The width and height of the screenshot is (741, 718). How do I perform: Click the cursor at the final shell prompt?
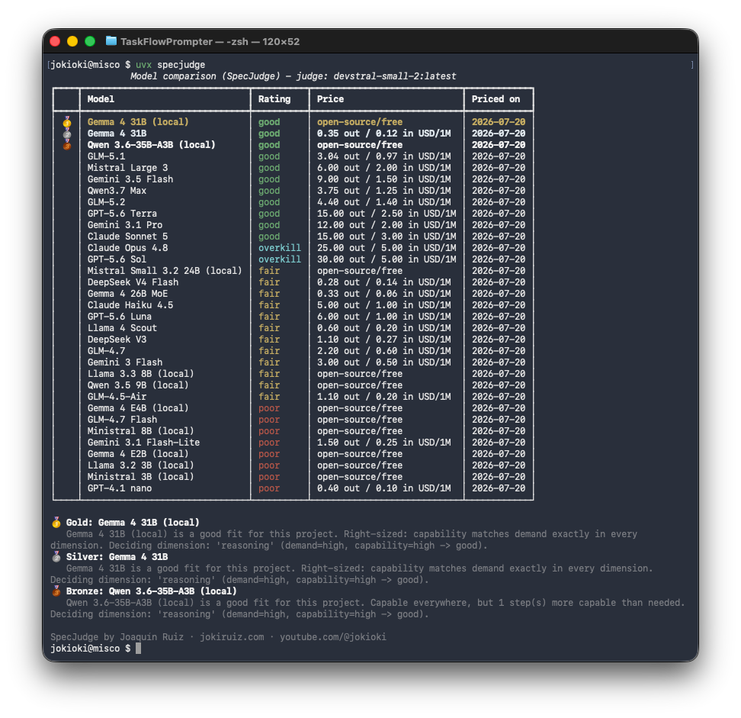(139, 649)
